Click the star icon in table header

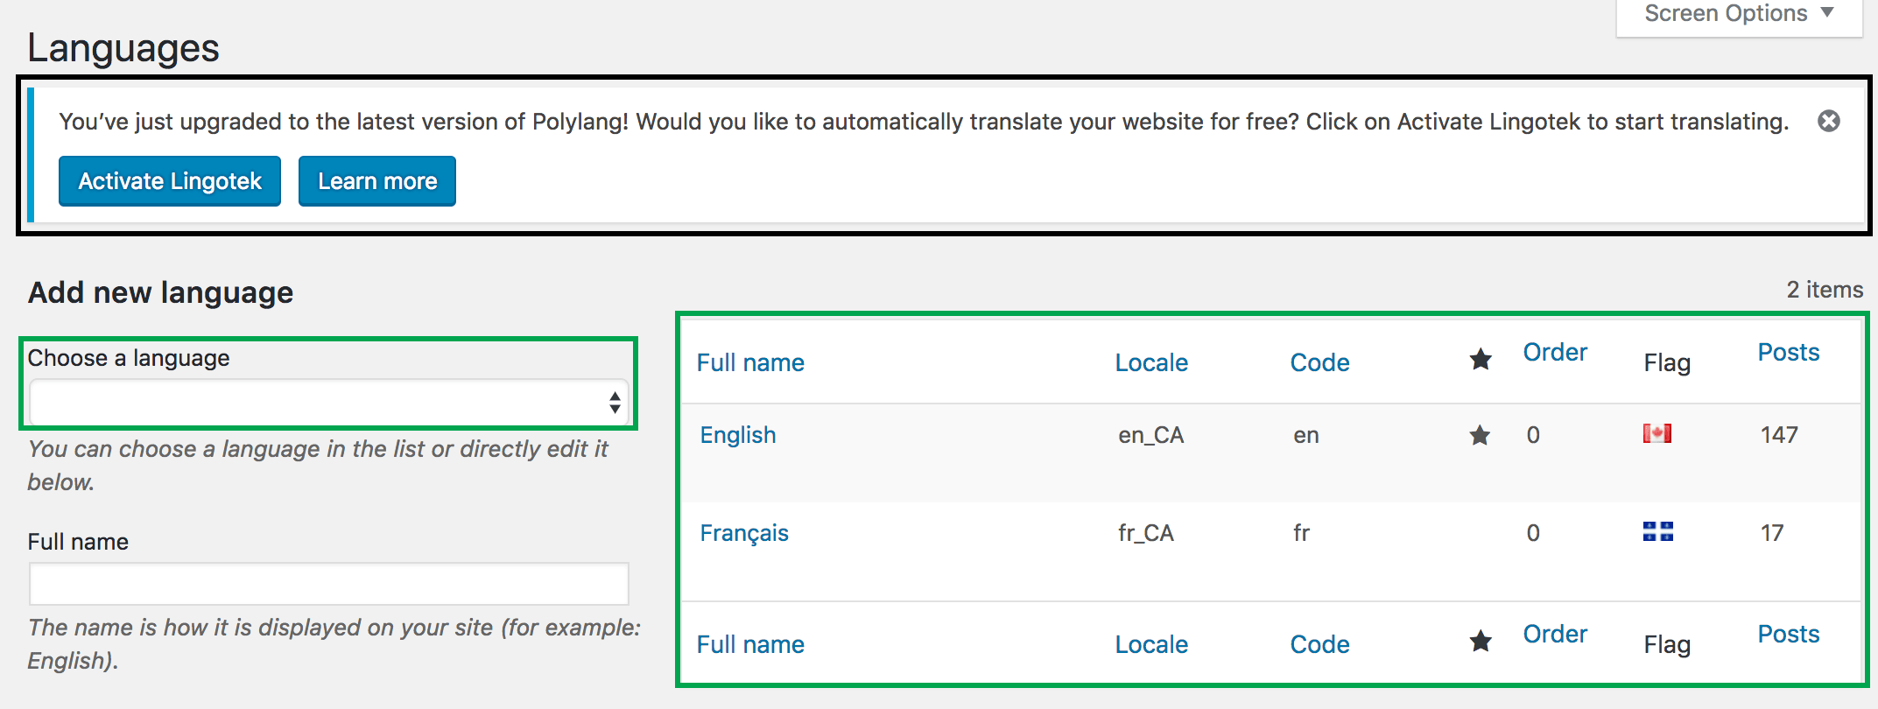pyautogui.click(x=1481, y=359)
